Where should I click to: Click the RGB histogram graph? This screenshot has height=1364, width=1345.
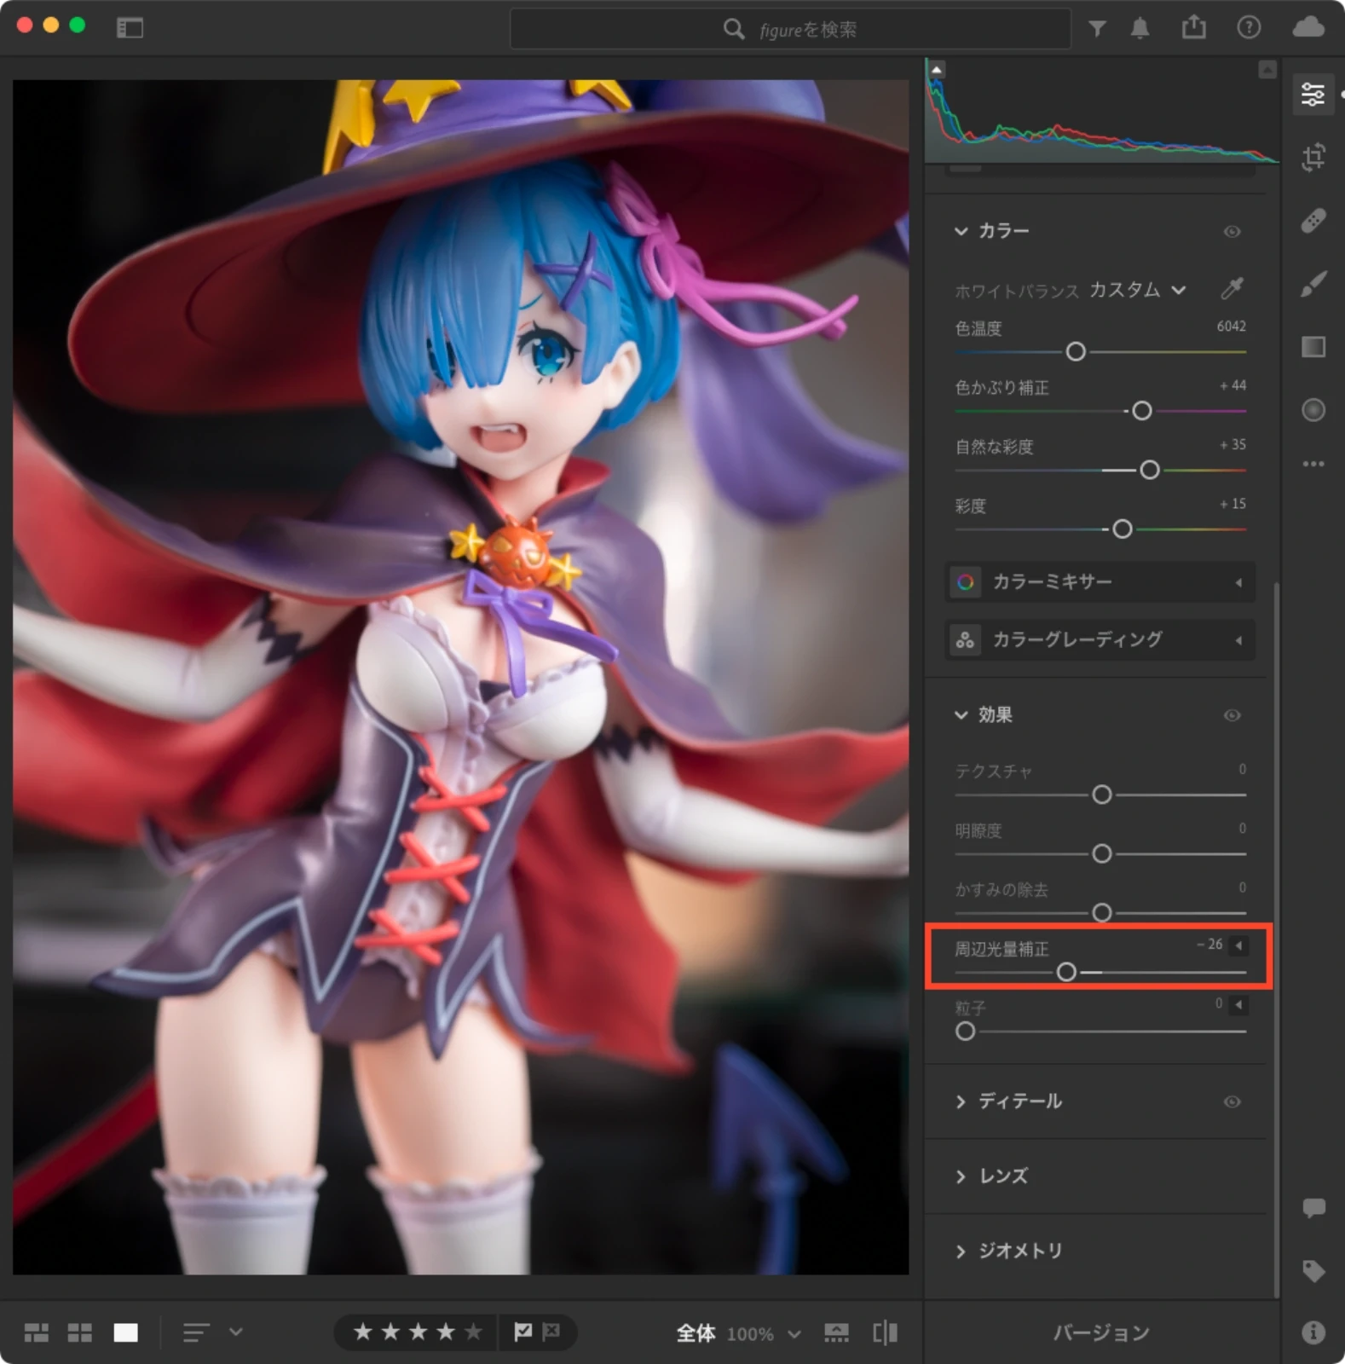click(1101, 111)
